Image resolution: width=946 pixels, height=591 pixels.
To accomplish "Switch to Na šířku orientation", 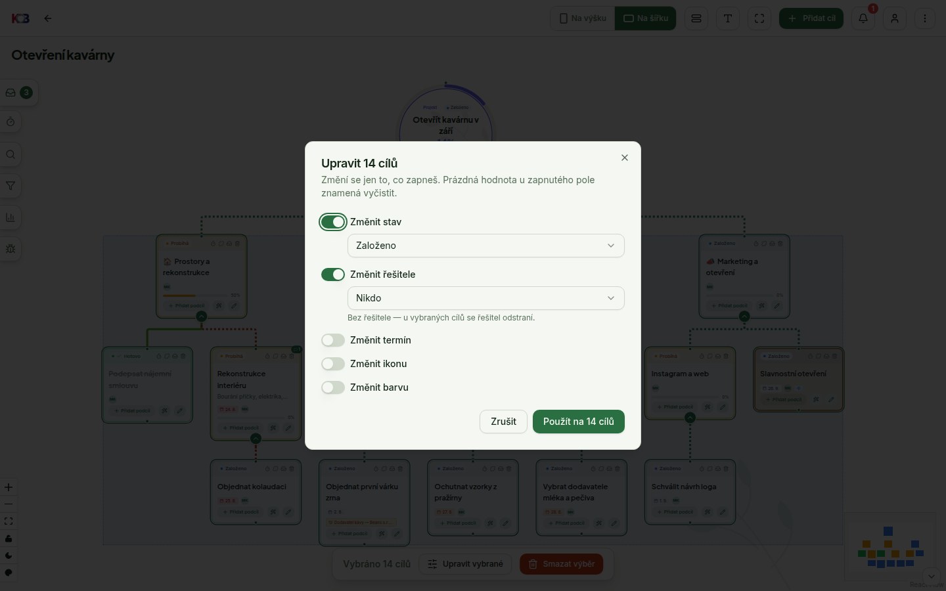I will [x=646, y=18].
